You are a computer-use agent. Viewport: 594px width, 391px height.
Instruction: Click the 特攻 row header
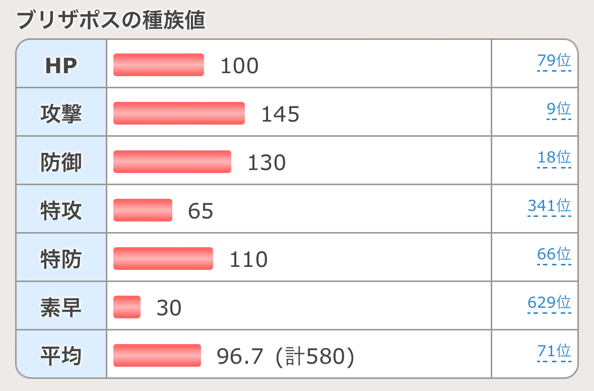click(61, 210)
